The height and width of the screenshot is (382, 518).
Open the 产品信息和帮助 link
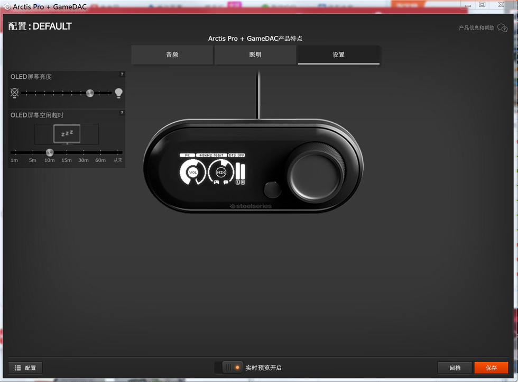pyautogui.click(x=476, y=28)
